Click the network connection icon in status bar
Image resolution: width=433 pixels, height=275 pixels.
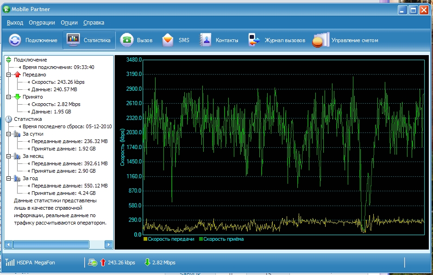[93, 262]
